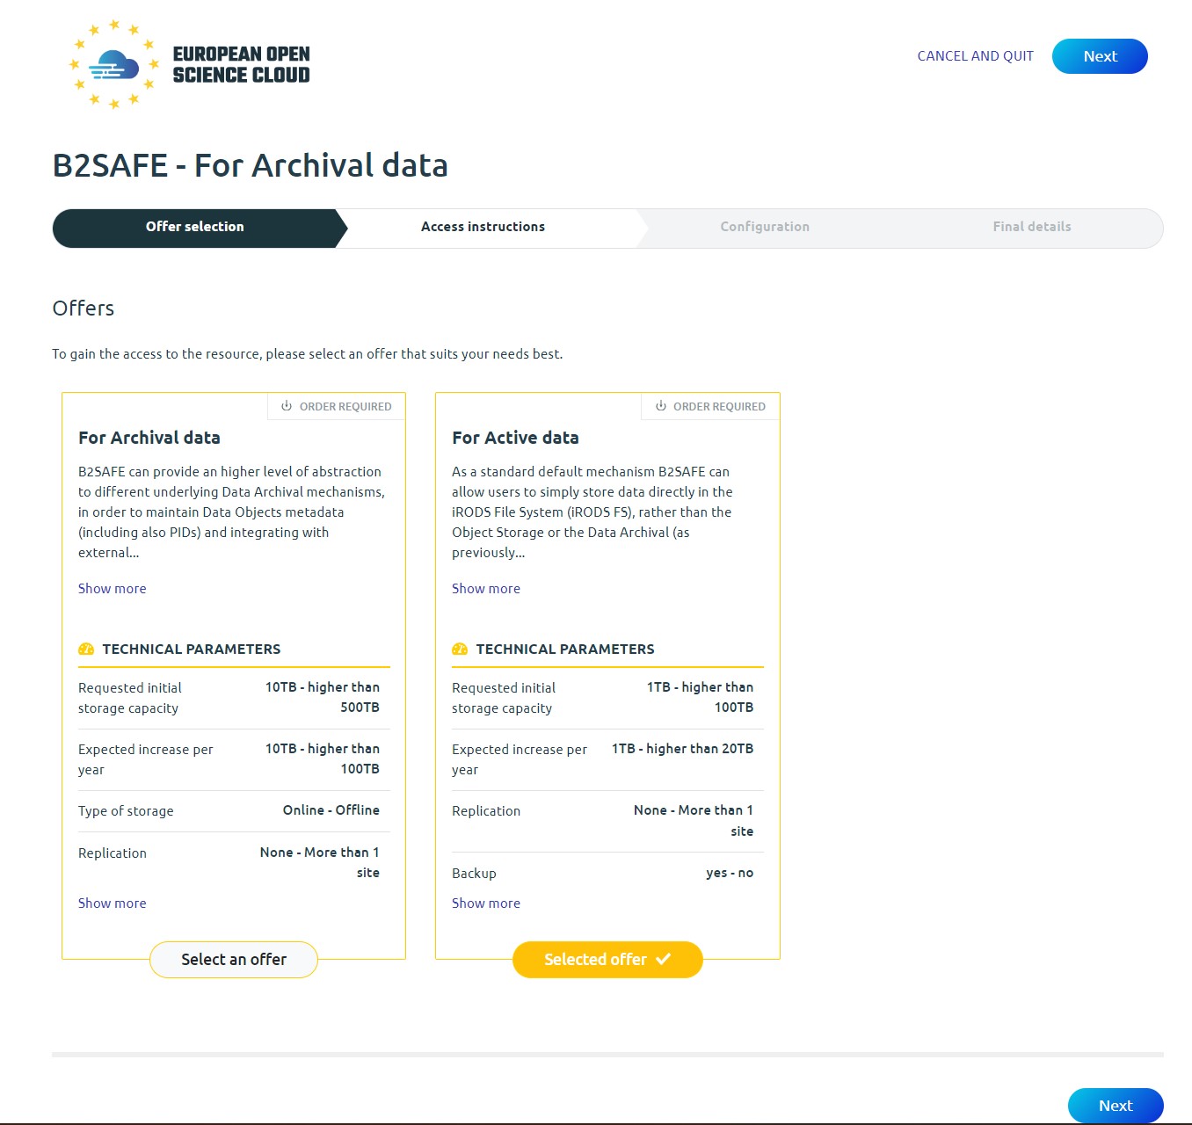Go to the Offer selection step
Image resolution: width=1192 pixels, height=1125 pixels.
tap(195, 227)
